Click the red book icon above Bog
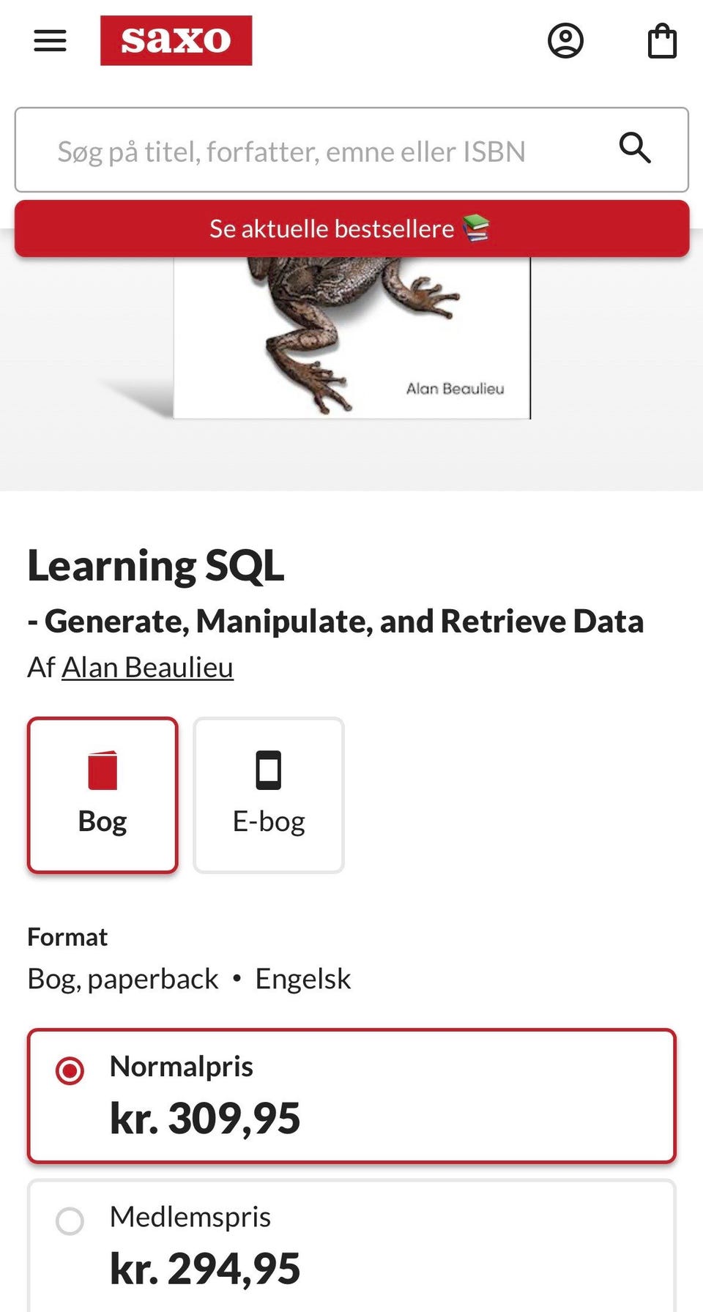 click(103, 770)
